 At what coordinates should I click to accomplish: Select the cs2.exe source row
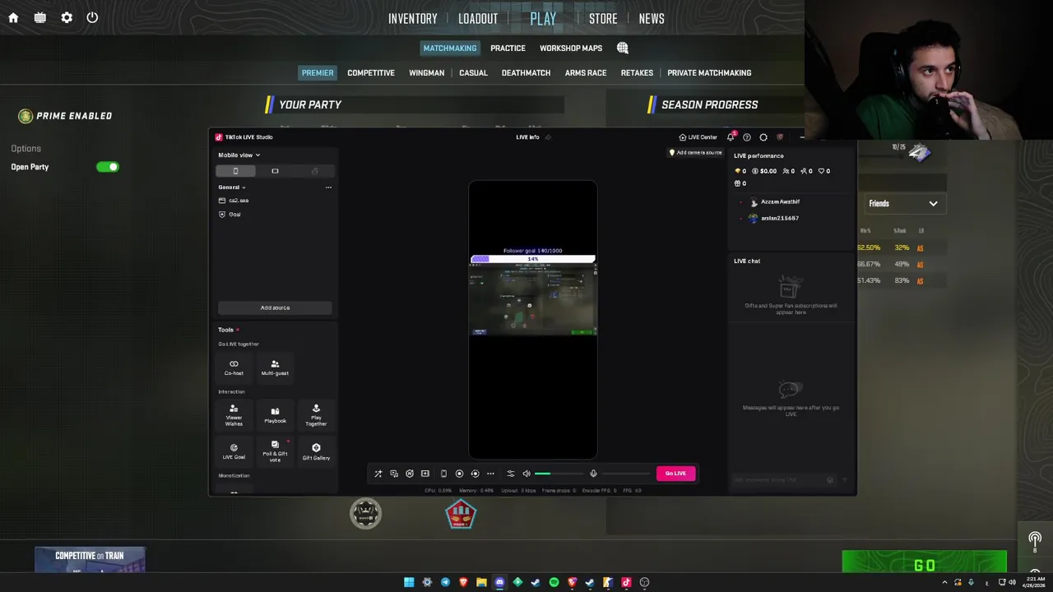click(x=275, y=201)
